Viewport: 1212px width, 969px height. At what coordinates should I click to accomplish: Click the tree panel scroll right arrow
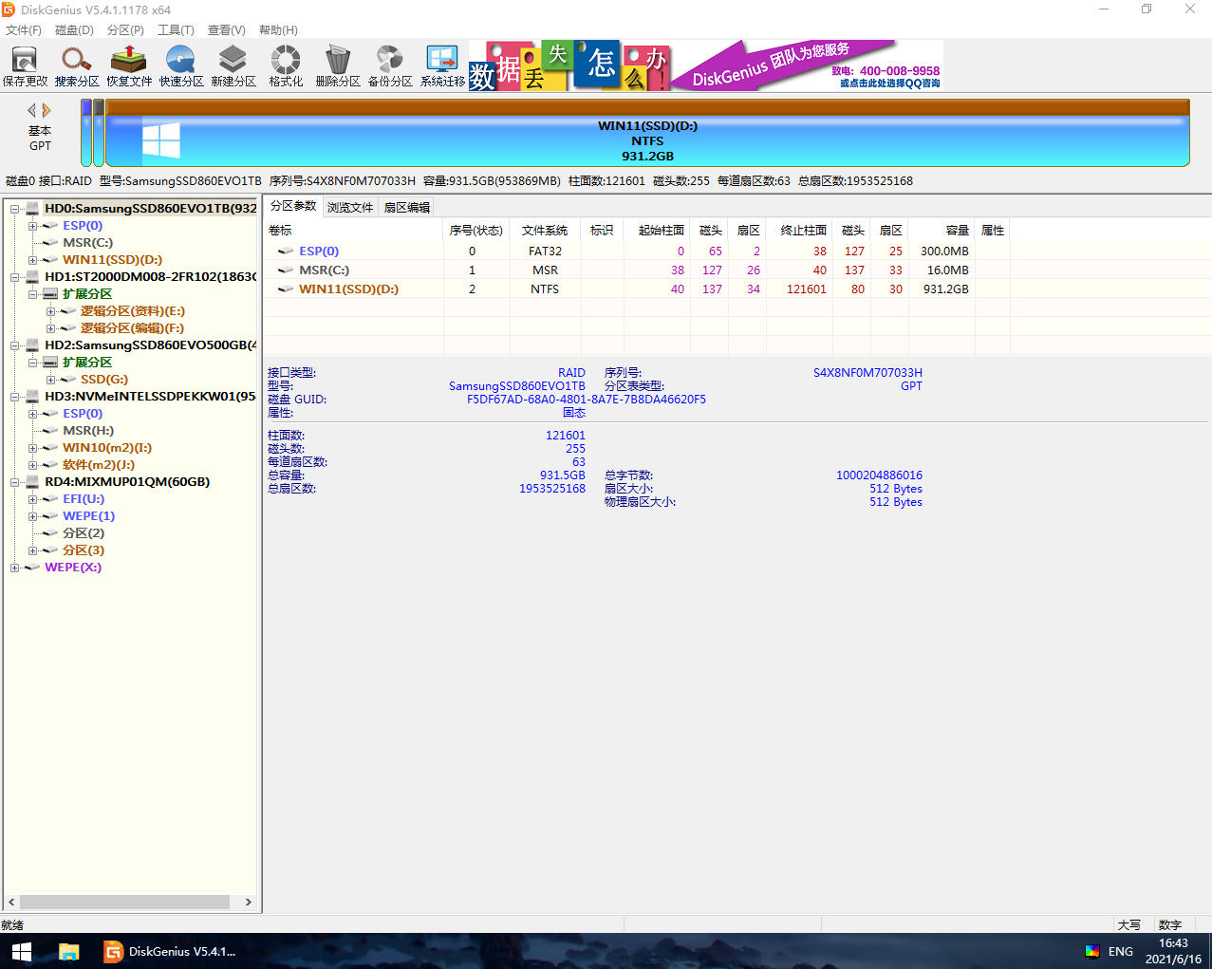pos(249,902)
